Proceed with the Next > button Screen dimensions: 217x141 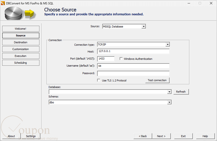click(x=161, y=136)
